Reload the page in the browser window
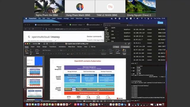190x107 pixels. tap(33, 29)
